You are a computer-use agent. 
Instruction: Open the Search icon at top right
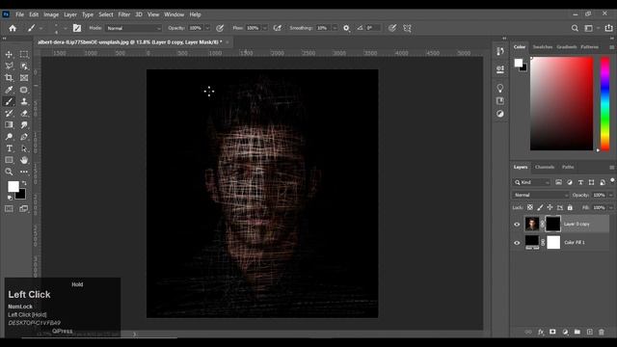pos(575,28)
